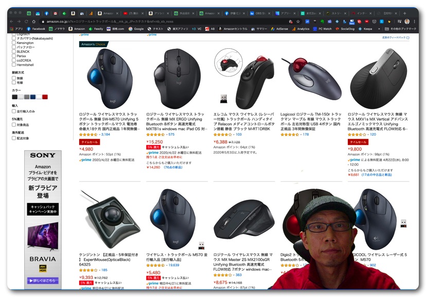Switch to the OBS browser tab
Viewport: 426px width, 297px height.
tap(259, 13)
